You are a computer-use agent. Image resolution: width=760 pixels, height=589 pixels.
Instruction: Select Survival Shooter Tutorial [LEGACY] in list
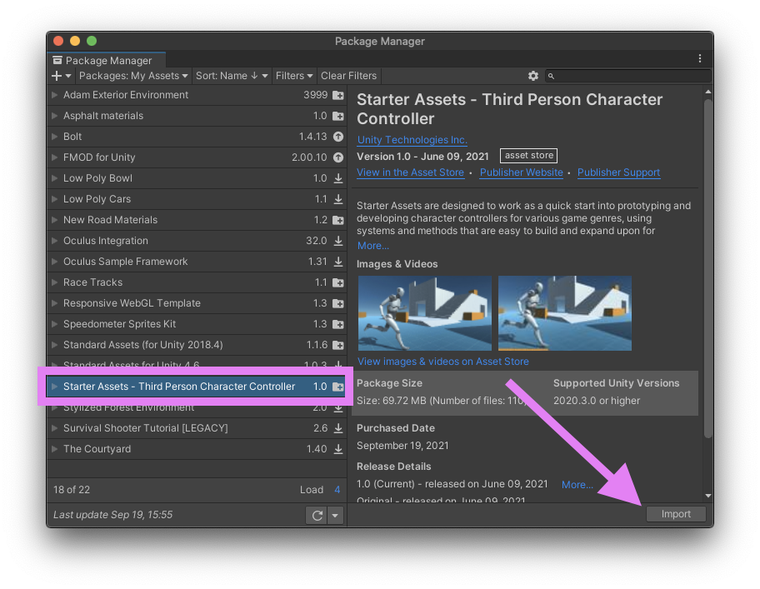pos(145,428)
